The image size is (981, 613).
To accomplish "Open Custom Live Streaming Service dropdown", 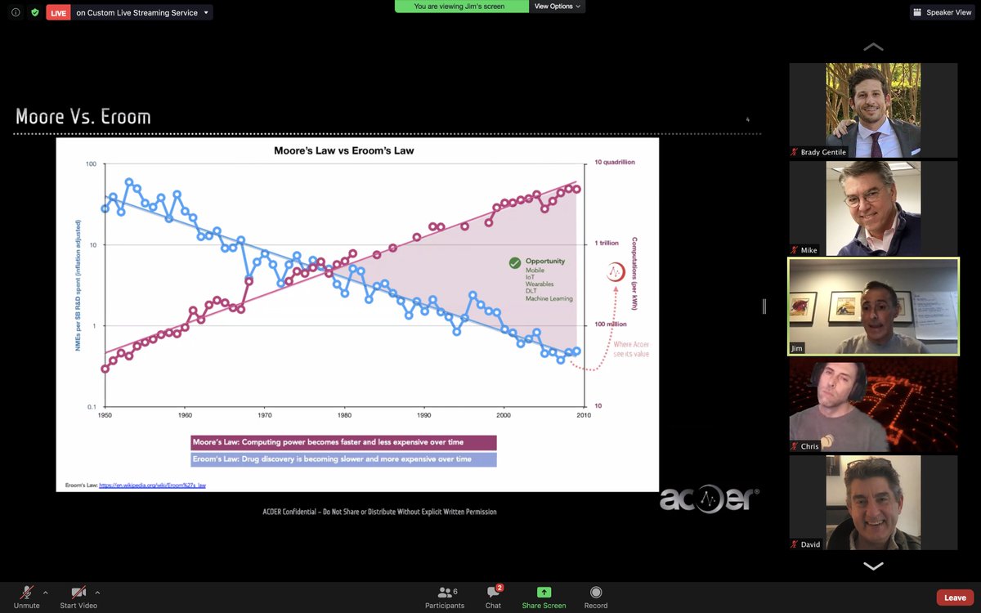I will (142, 12).
